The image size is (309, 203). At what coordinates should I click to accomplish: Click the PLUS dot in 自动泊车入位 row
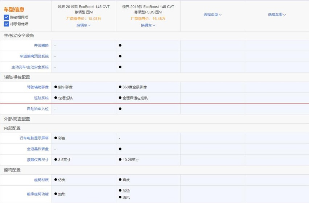(x=120, y=109)
